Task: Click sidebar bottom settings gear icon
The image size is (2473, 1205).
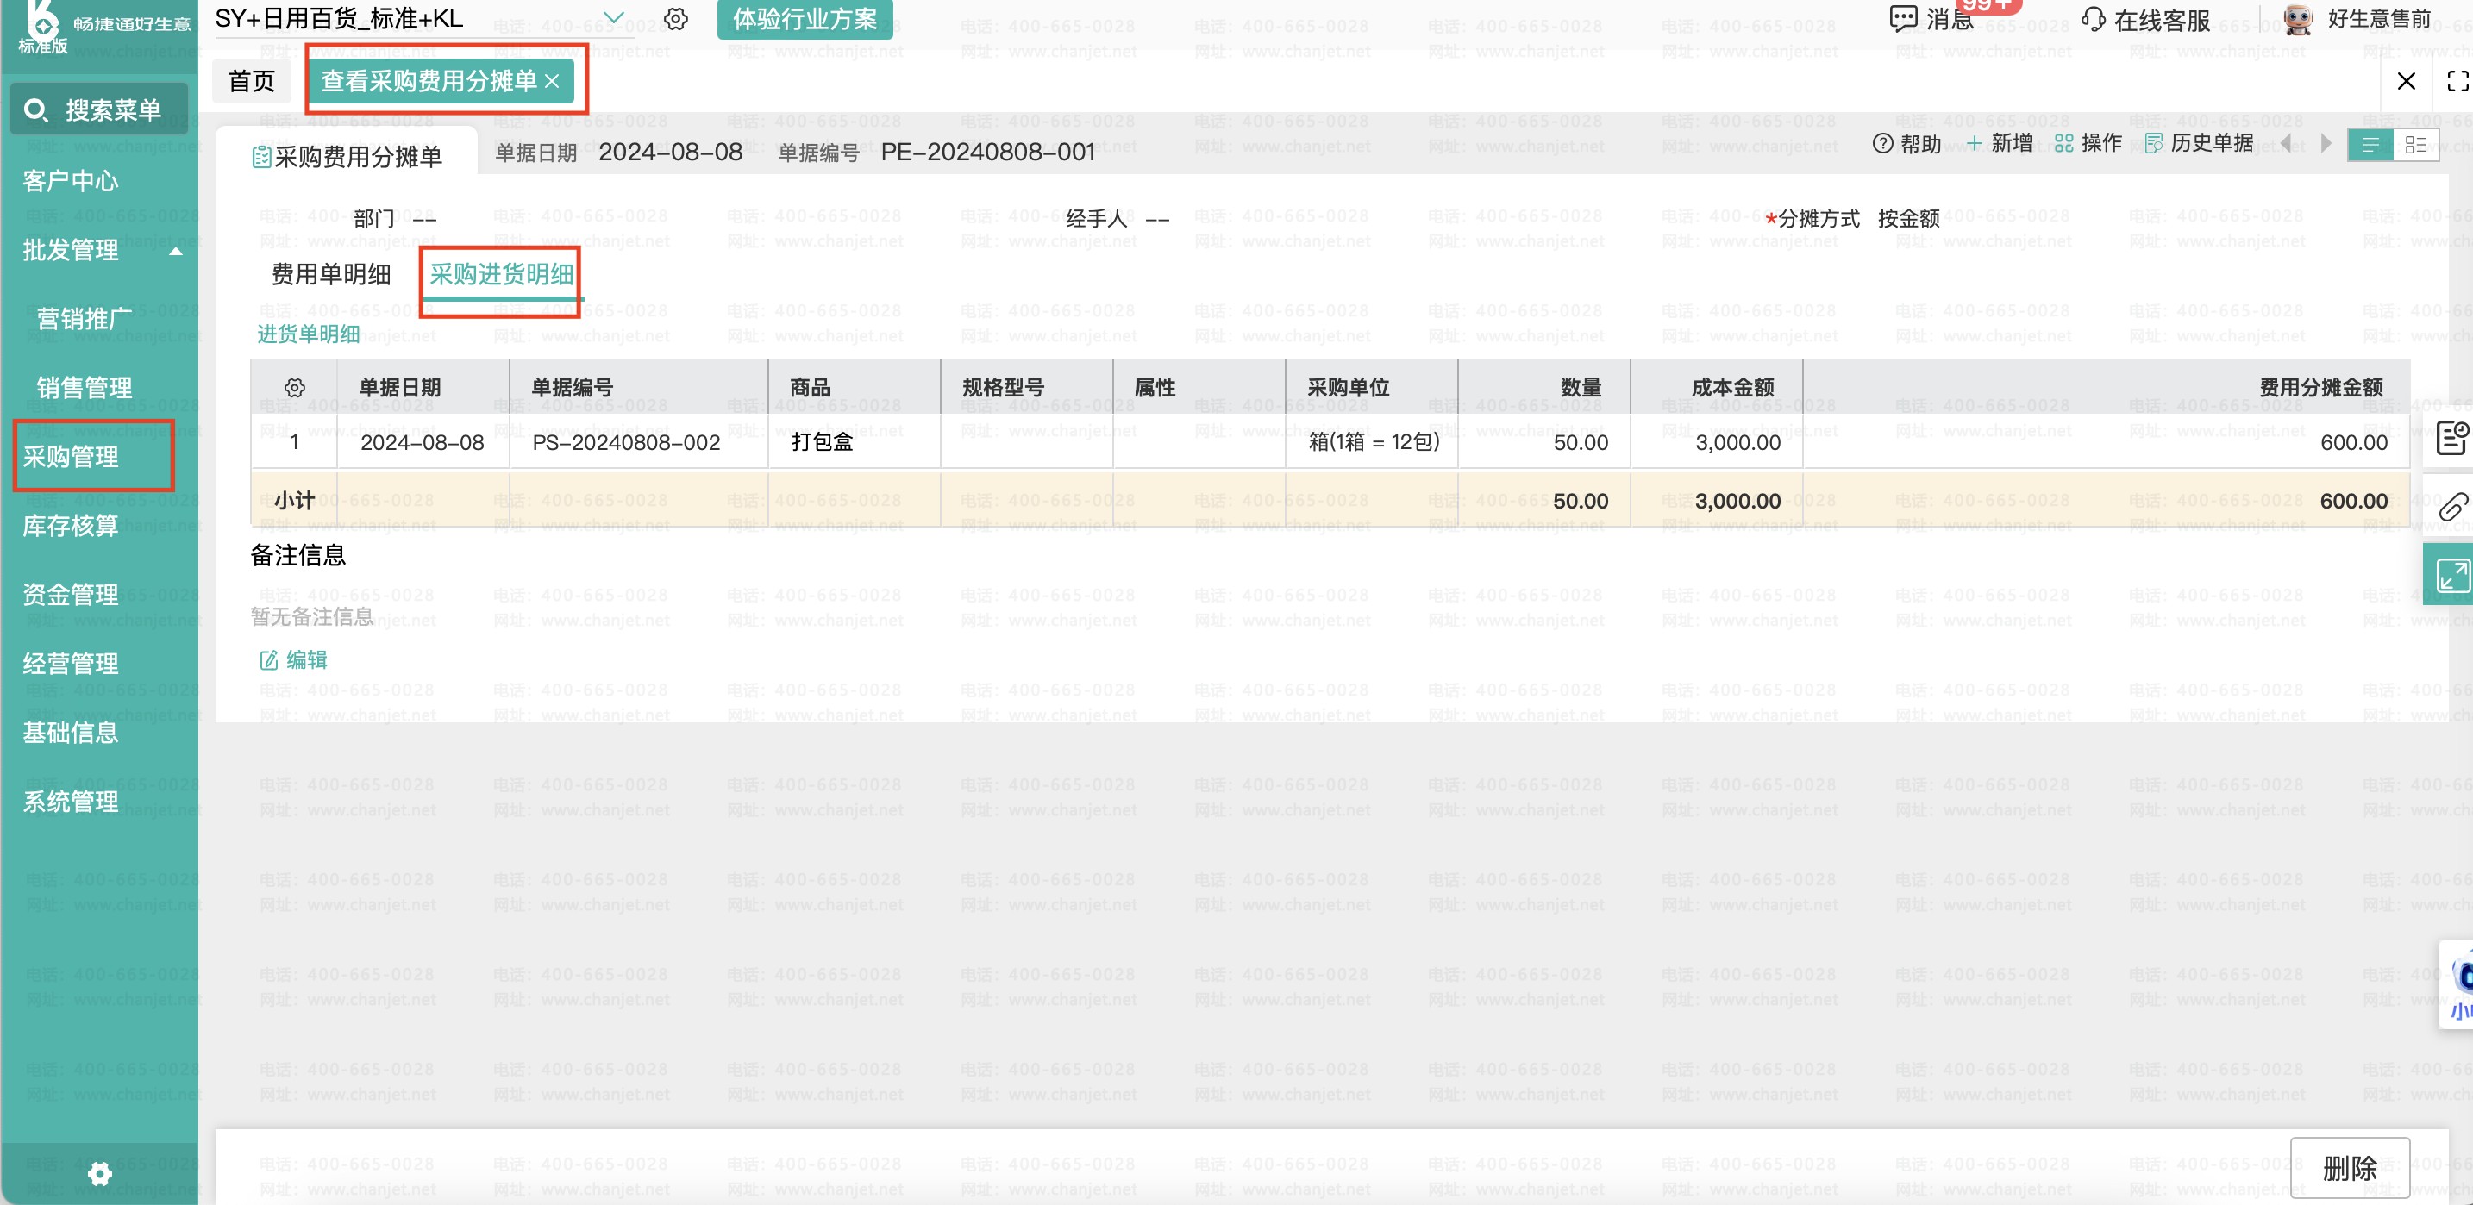Action: 99,1173
